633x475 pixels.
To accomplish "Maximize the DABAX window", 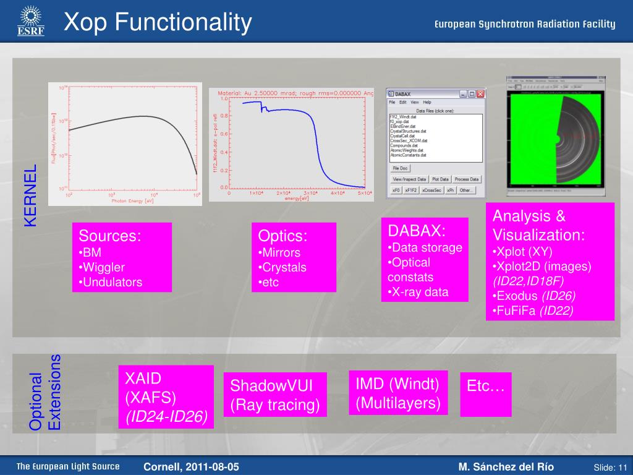I will pyautogui.click(x=472, y=94).
